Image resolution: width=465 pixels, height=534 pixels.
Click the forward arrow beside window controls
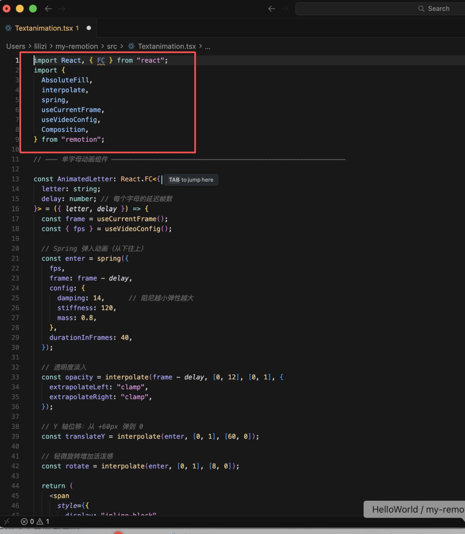(x=62, y=9)
